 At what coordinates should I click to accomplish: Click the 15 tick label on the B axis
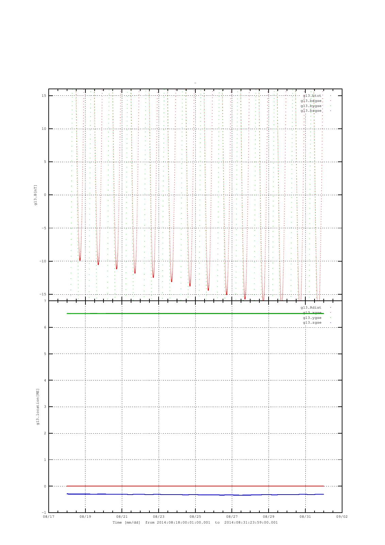[x=44, y=96]
